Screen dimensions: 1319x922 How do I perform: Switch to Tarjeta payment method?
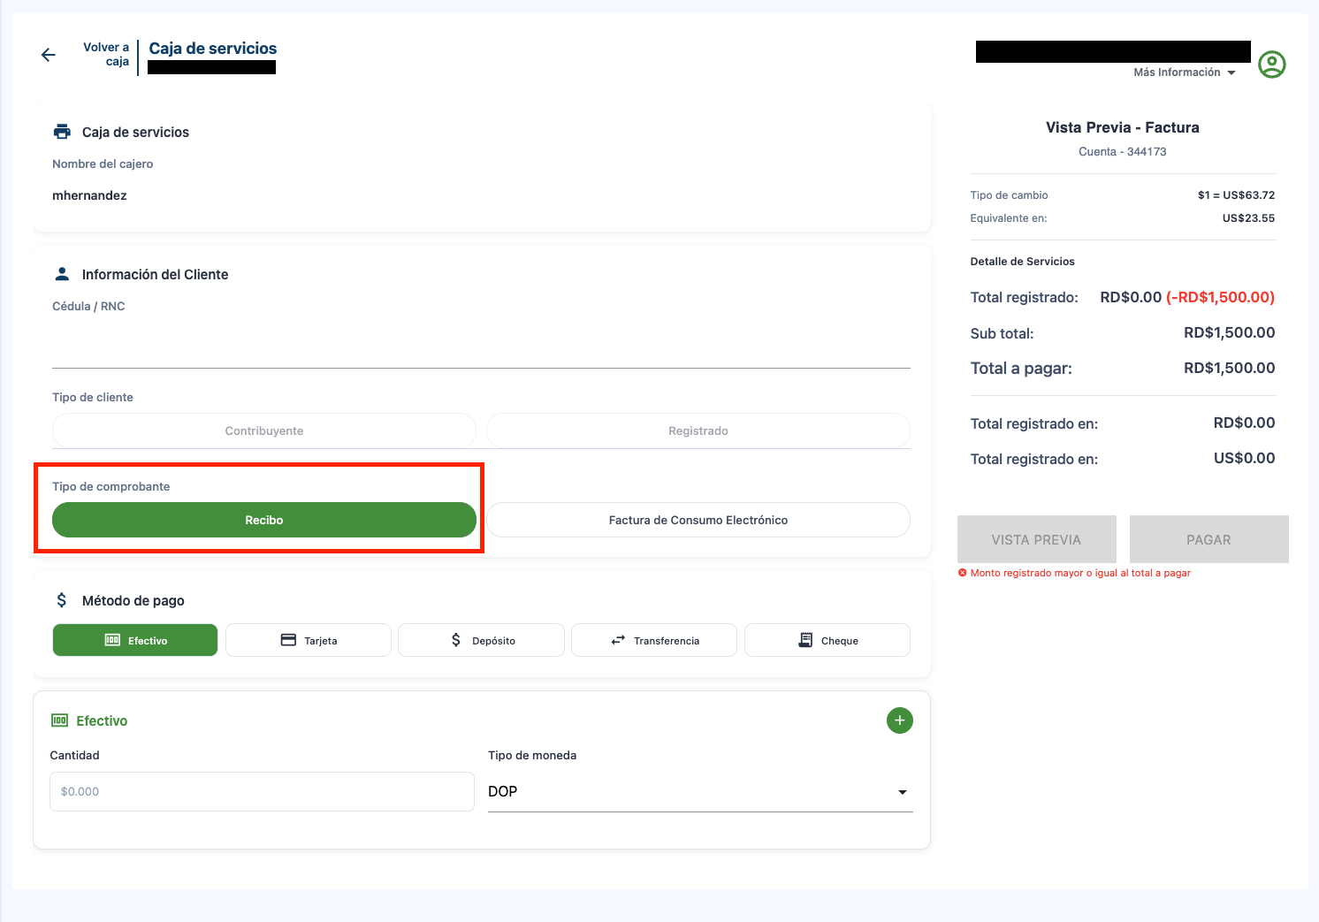[x=309, y=640]
